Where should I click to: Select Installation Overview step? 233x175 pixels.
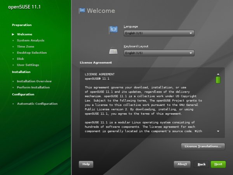(34, 81)
